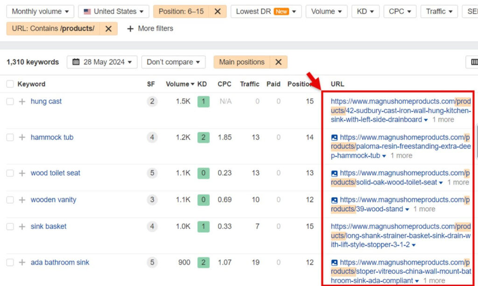This screenshot has width=478, height=286.
Task: Open the 42-sudbury-cast-iron product URL
Action: (401, 110)
